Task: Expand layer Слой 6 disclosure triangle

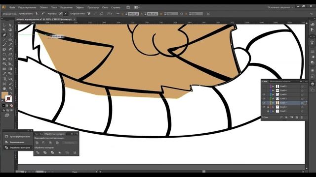Action: pyautogui.click(x=273, y=94)
